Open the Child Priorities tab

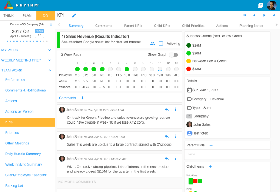193,26
